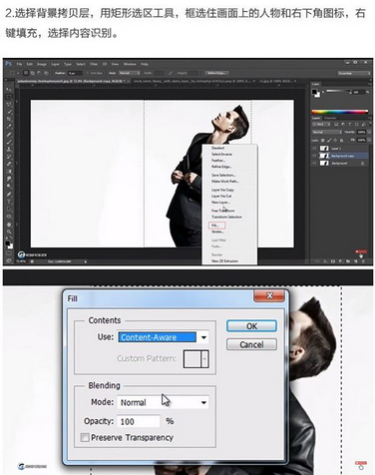Click the new-layer icon under Layers panel

pyautogui.click(x=355, y=261)
